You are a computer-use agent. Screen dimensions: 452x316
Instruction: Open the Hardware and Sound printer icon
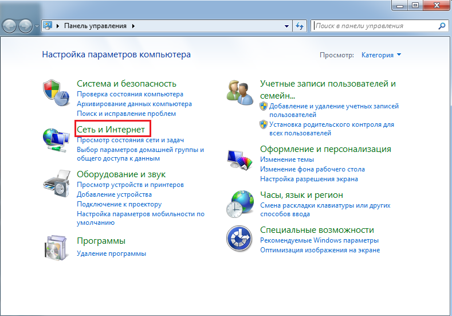[x=57, y=184]
